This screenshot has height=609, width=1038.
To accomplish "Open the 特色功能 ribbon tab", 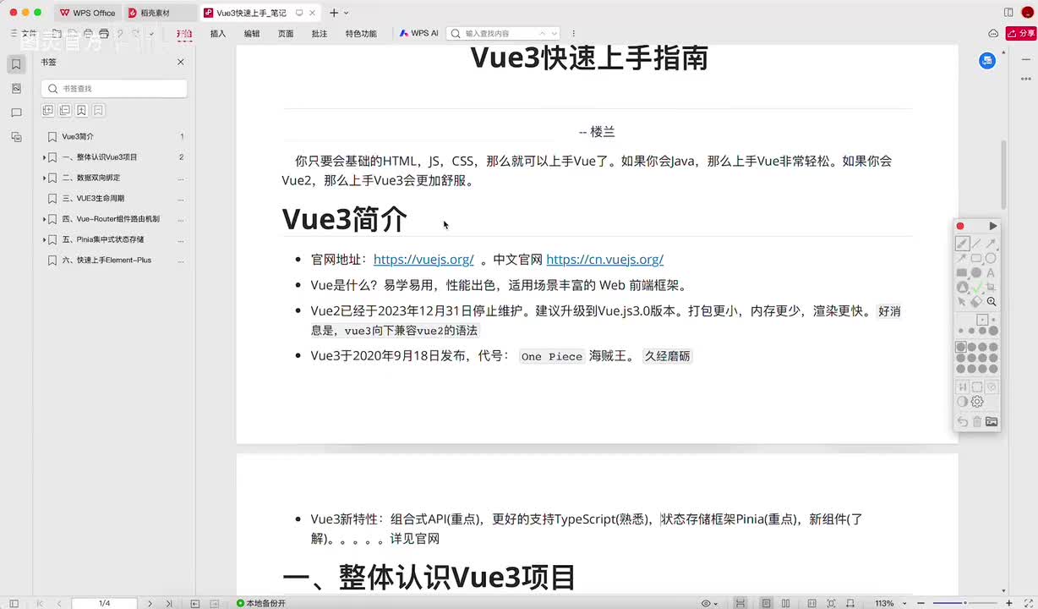I will 361,34.
